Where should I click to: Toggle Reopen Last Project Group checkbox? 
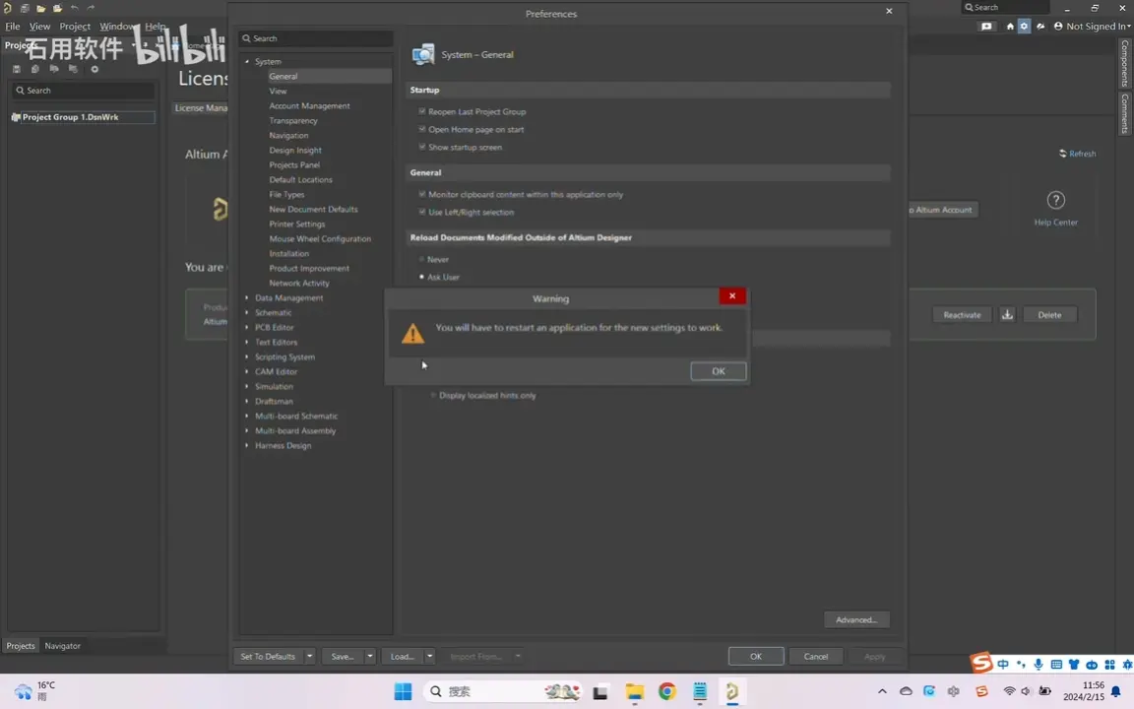point(422,111)
